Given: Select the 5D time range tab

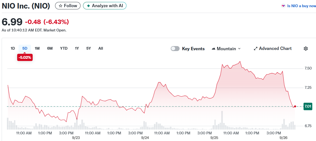Looking at the screenshot, I should pyautogui.click(x=25, y=48).
